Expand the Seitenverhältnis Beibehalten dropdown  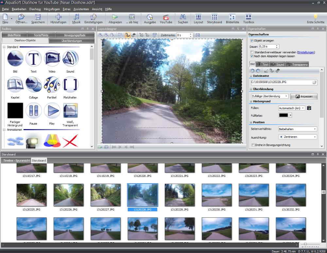(297, 129)
